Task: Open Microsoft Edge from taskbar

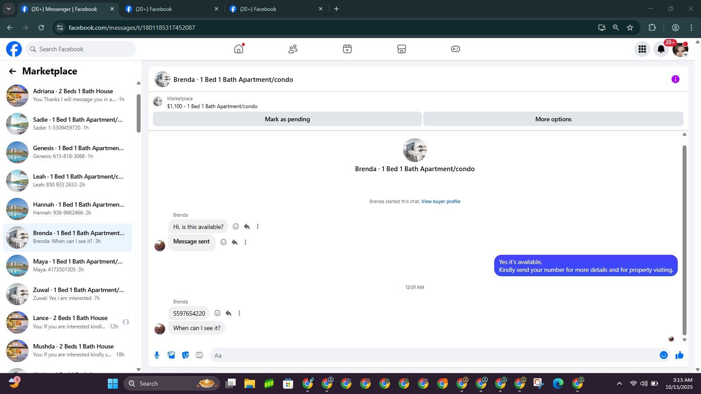Action: tap(558, 383)
